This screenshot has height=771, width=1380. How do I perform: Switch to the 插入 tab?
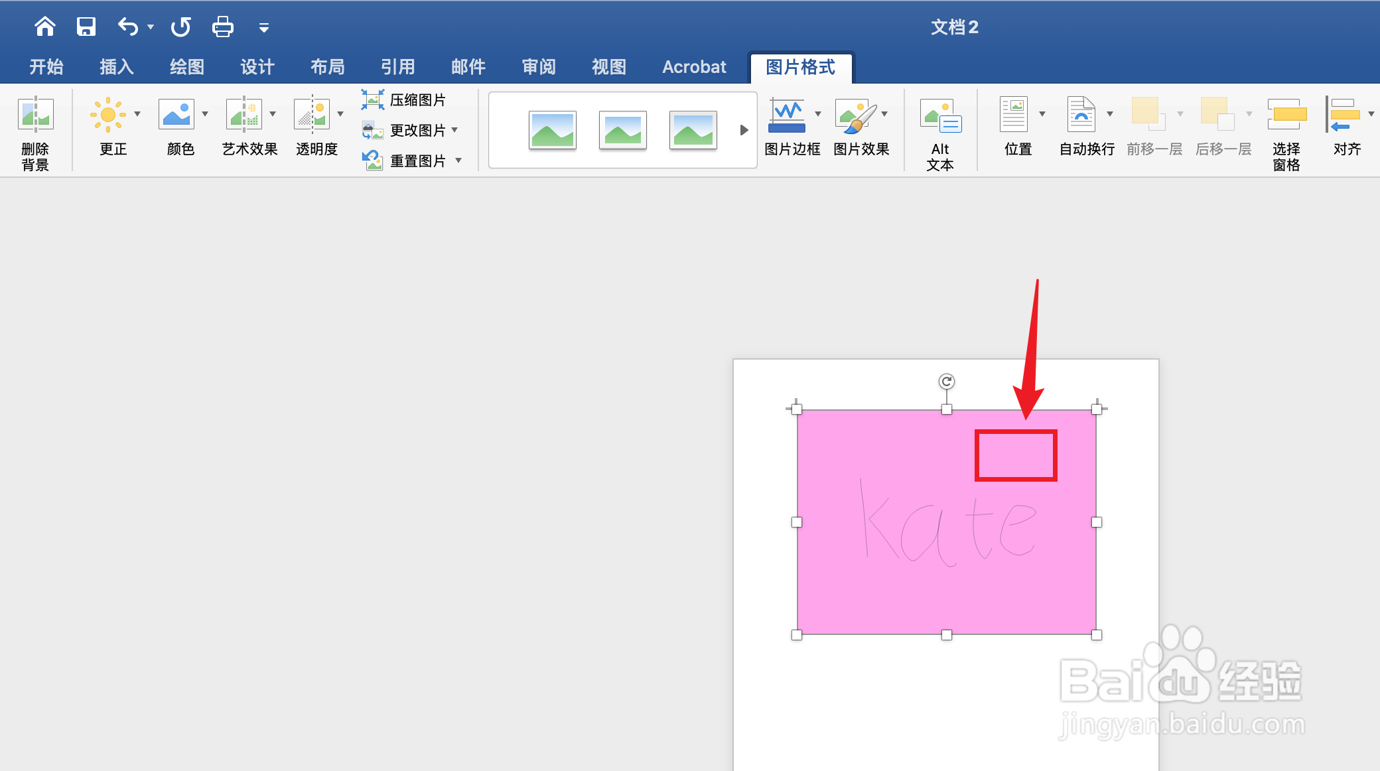pyautogui.click(x=117, y=67)
